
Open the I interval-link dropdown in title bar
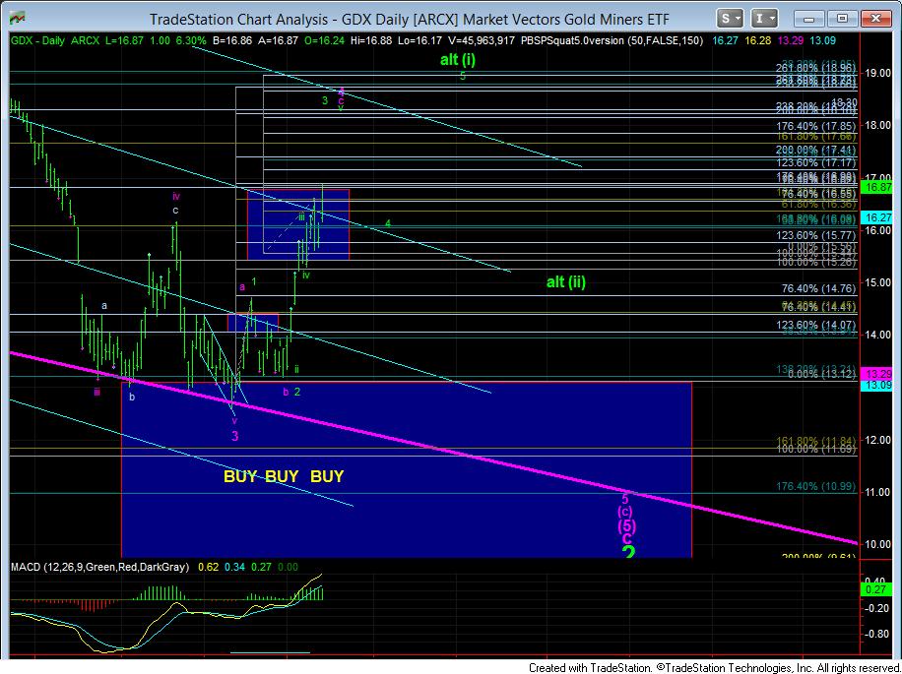(764, 19)
